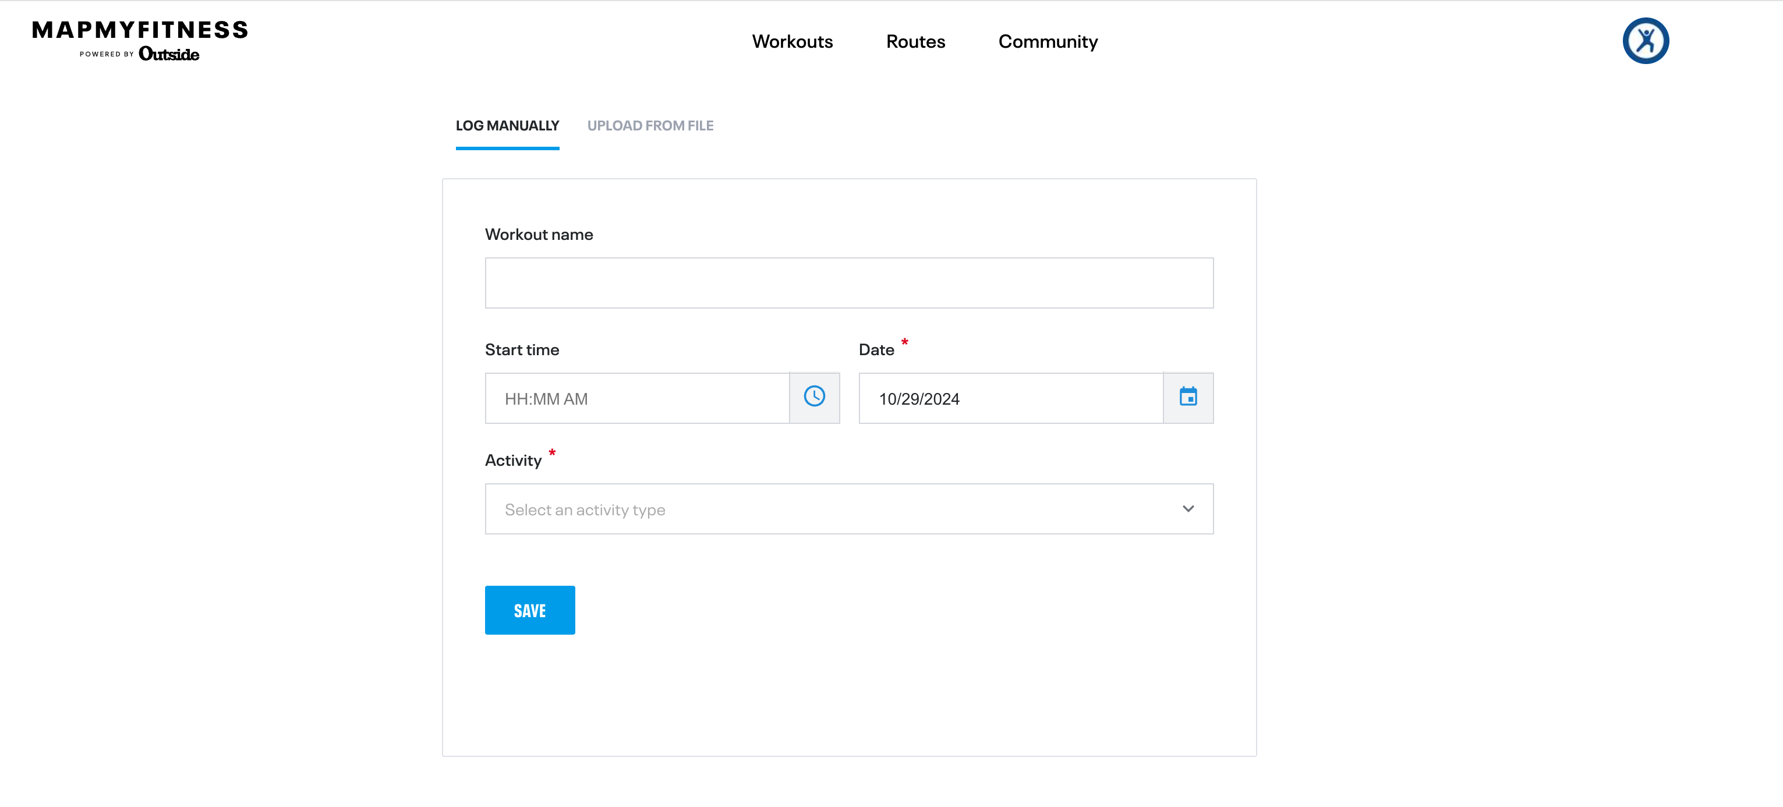Click the date field showing 10/29/2024
This screenshot has width=1783, height=807.
click(x=1010, y=399)
